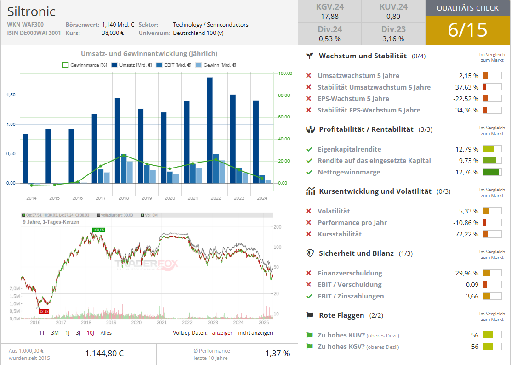Click the Deutschland 100 (v) universe text
The height and width of the screenshot is (365, 511).
click(x=198, y=33)
